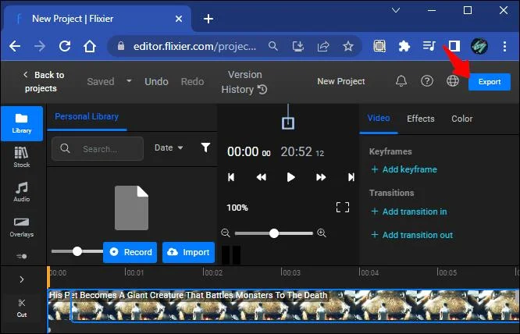Open the Date sort dropdown
The image size is (520, 334).
[x=169, y=147]
